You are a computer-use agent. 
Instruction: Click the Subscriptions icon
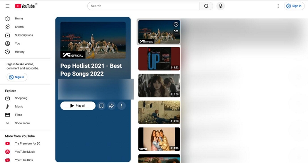(x=7, y=35)
